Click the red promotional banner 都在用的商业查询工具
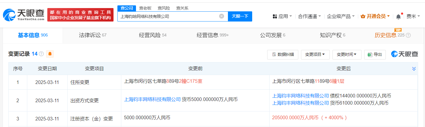 click(80, 15)
